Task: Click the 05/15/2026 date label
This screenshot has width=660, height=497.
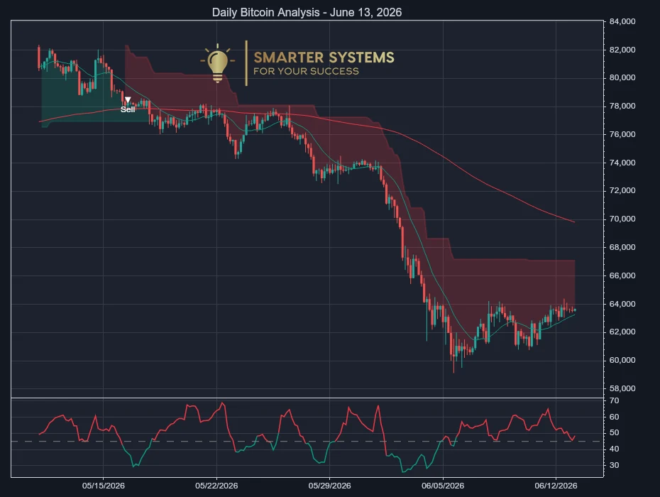Action: (103, 486)
